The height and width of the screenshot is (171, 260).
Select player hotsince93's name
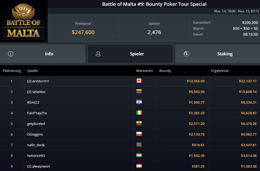(36, 156)
